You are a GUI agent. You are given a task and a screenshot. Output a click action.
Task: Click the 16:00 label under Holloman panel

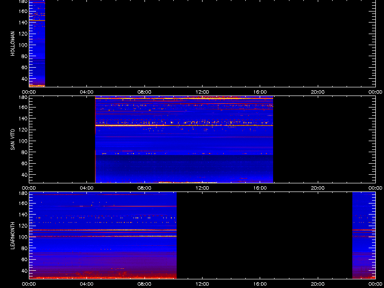coord(260,92)
